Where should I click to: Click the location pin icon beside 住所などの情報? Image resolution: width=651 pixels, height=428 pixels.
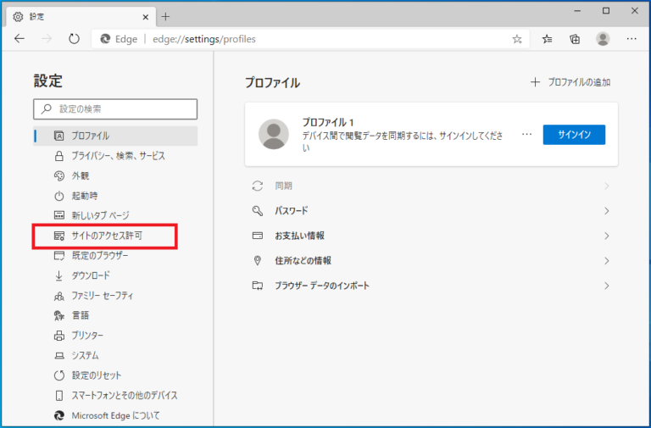click(x=258, y=261)
